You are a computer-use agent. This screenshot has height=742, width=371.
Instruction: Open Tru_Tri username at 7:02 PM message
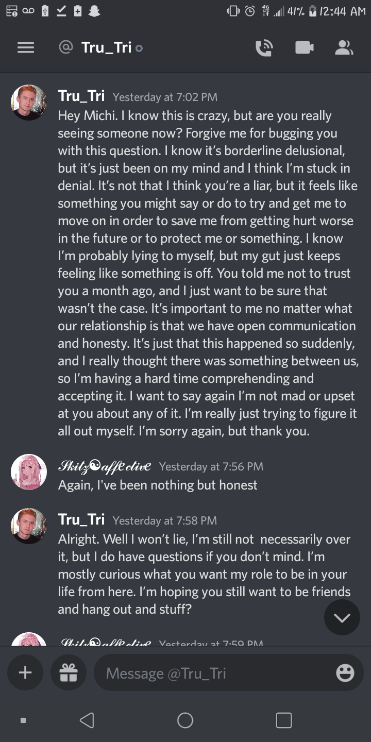pos(81,96)
